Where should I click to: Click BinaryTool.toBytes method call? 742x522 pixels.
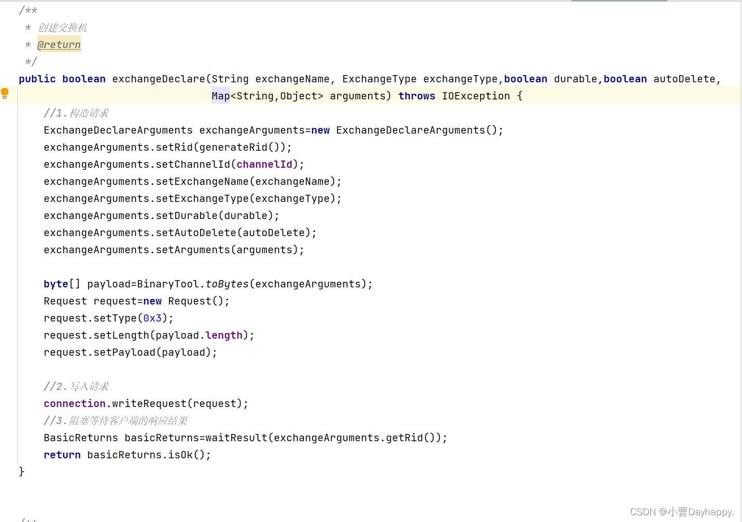pos(193,284)
